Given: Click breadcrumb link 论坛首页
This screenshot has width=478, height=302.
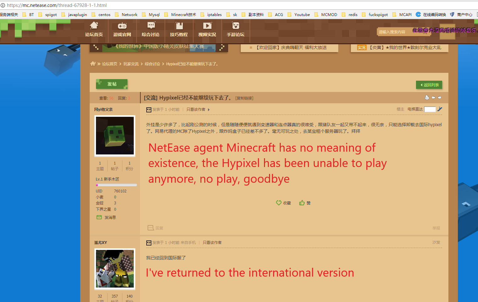Looking at the screenshot, I should coord(110,64).
